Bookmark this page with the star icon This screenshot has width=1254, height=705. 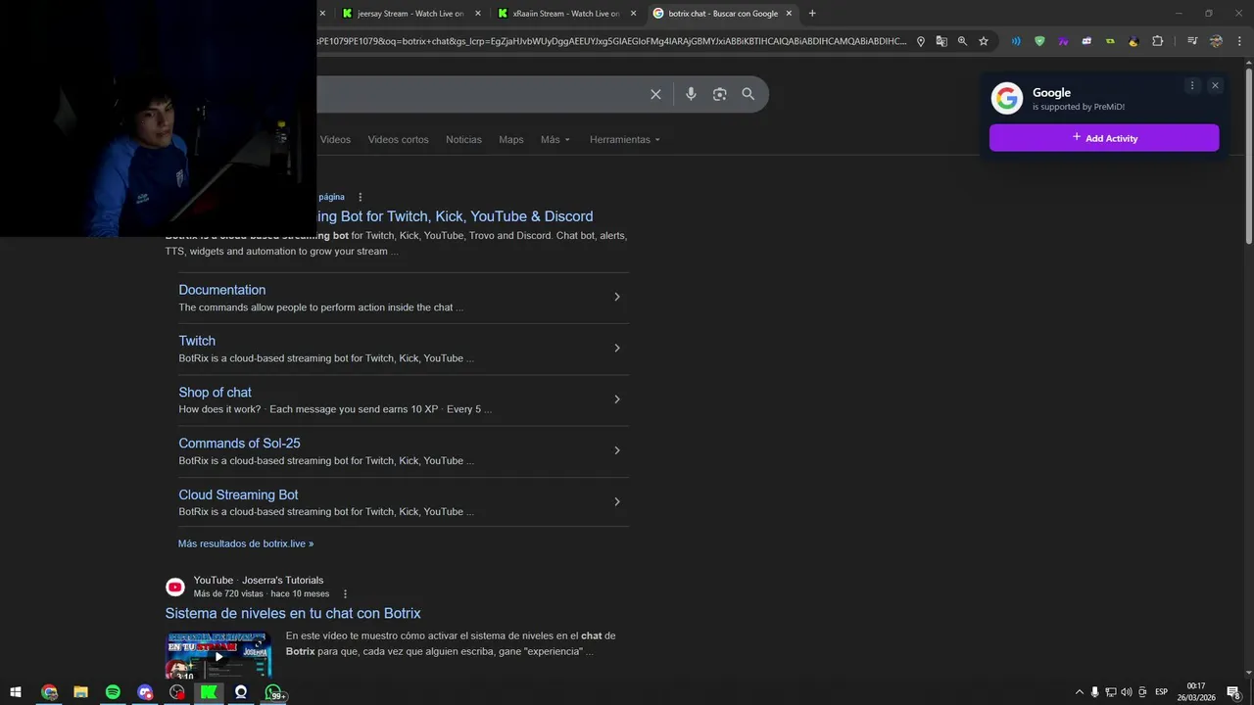coord(984,41)
